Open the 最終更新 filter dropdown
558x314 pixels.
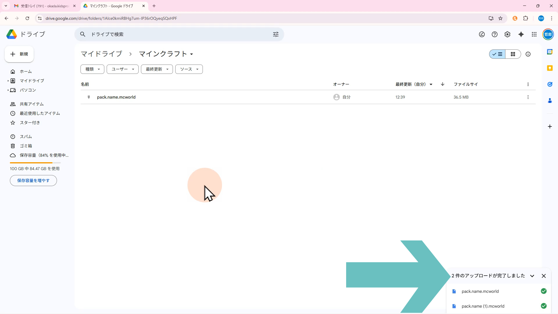(x=157, y=69)
